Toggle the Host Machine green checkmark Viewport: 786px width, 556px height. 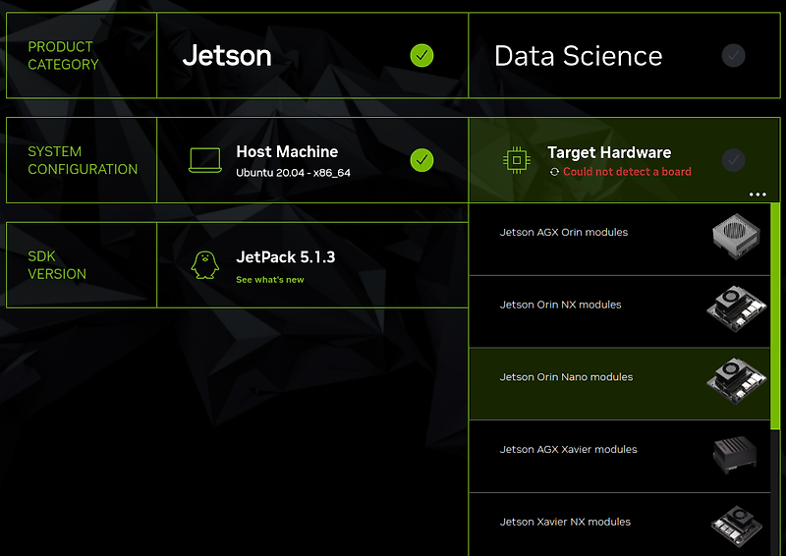point(421,160)
